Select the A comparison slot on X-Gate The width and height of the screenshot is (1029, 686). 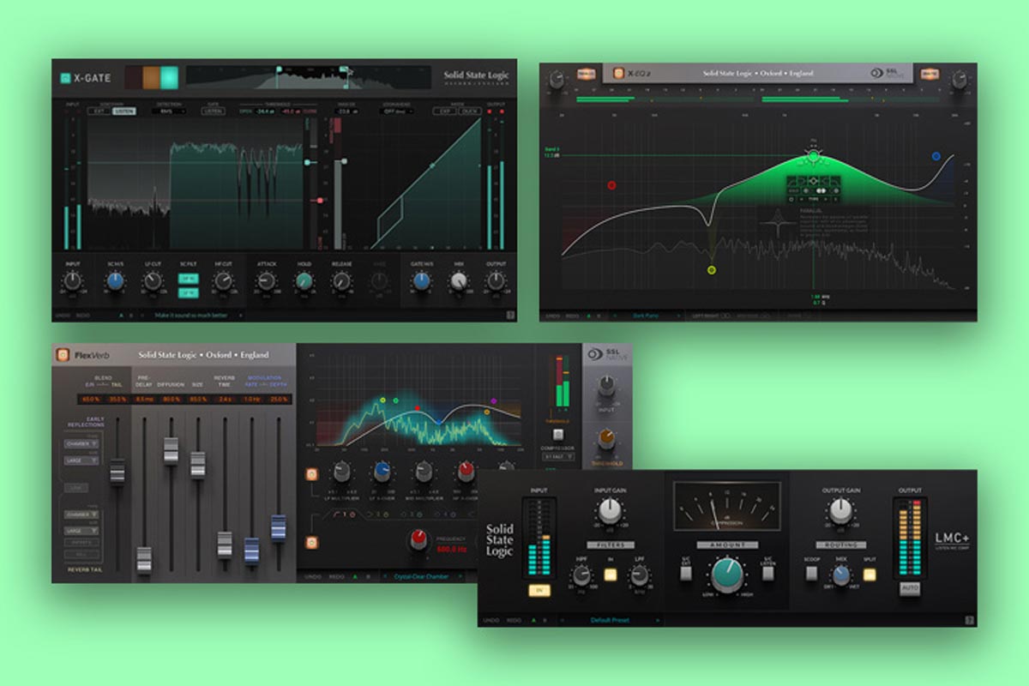pyautogui.click(x=121, y=314)
